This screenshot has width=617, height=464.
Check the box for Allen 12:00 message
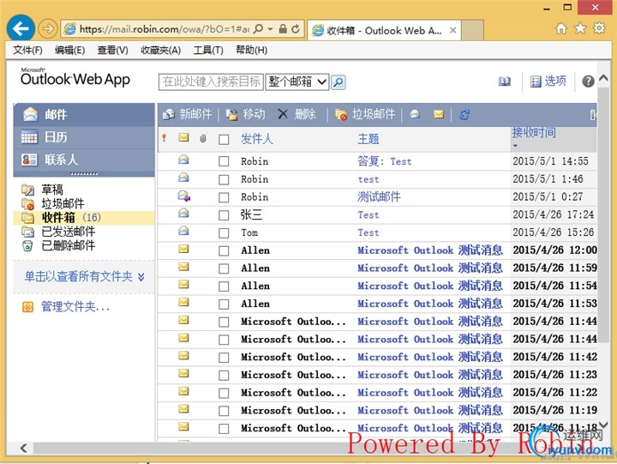pos(224,251)
